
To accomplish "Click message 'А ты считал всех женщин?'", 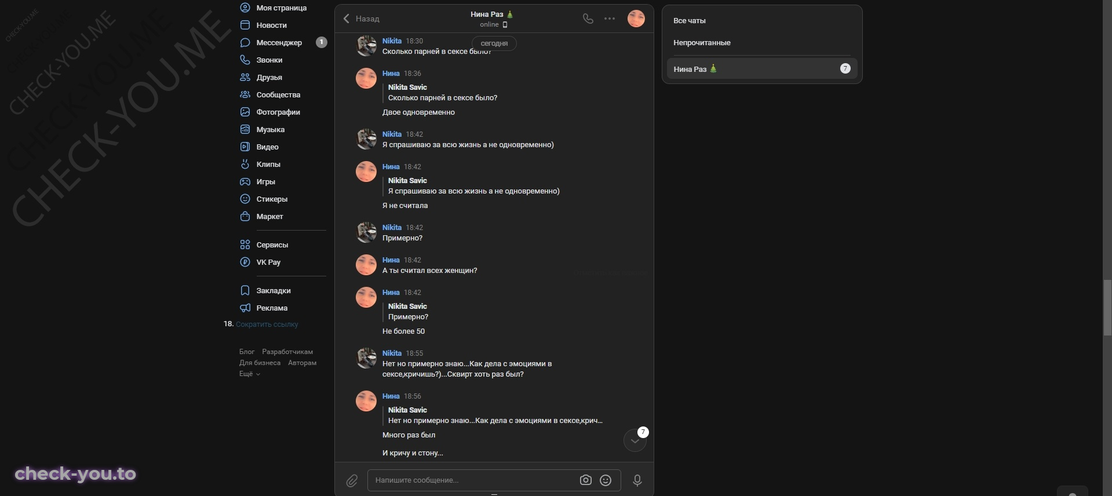I will click(430, 271).
